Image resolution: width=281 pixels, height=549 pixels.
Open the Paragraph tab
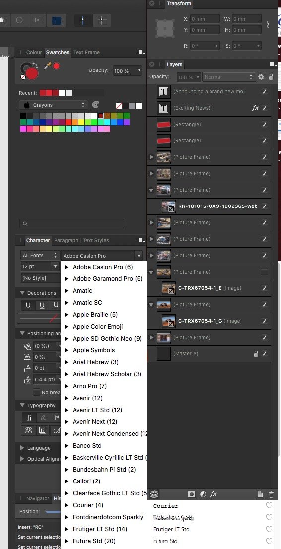[x=66, y=241]
